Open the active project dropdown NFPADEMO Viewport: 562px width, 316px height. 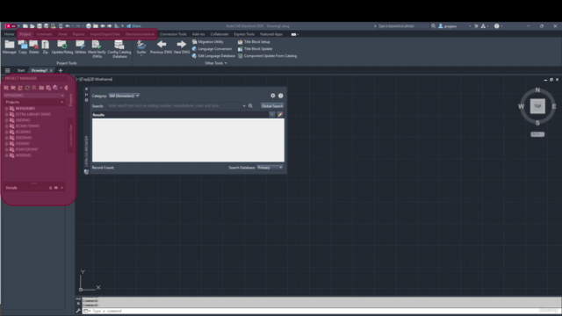pos(33,96)
